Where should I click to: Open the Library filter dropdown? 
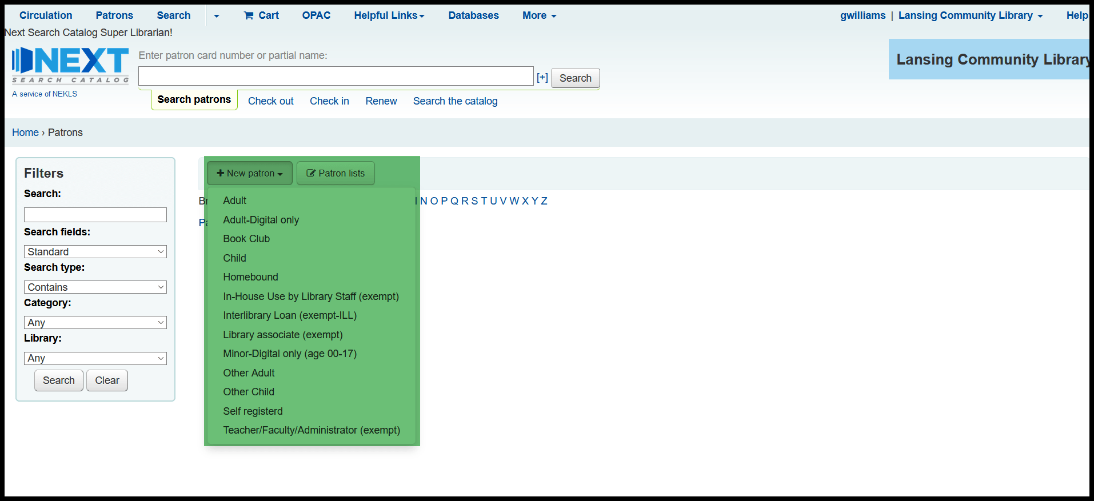click(95, 358)
